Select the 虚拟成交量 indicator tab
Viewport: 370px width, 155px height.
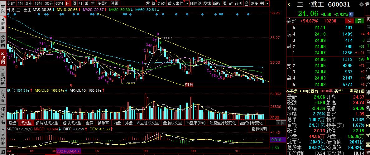pos(72,123)
